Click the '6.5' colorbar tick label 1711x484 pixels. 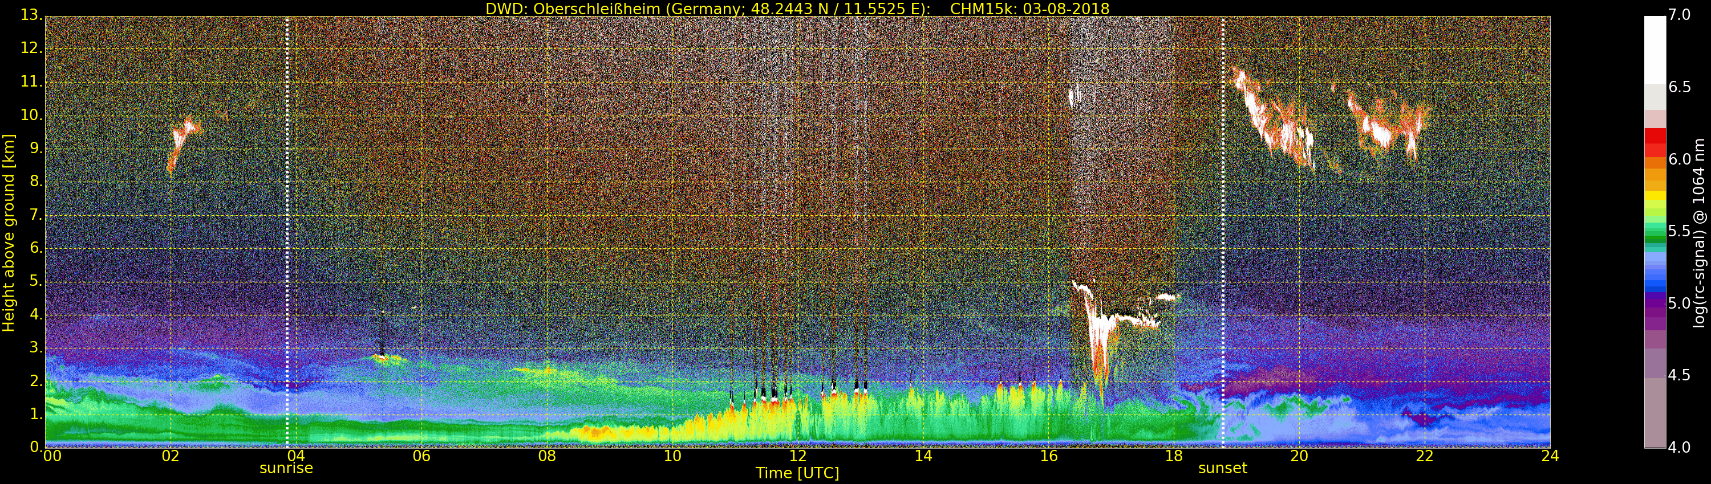pos(1679,87)
